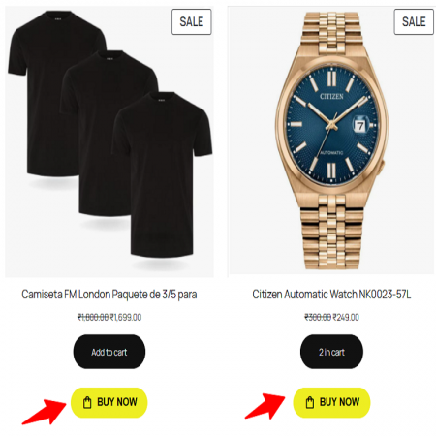The image size is (436, 436).
Task: Click the red arrow pointing at the t-shirt's BUY NOW
Action: [45, 412]
